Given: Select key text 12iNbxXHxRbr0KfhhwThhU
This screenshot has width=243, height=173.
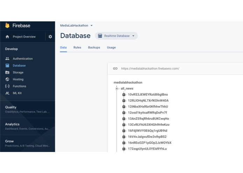Looking at the screenshot, I should (x=148, y=106).
